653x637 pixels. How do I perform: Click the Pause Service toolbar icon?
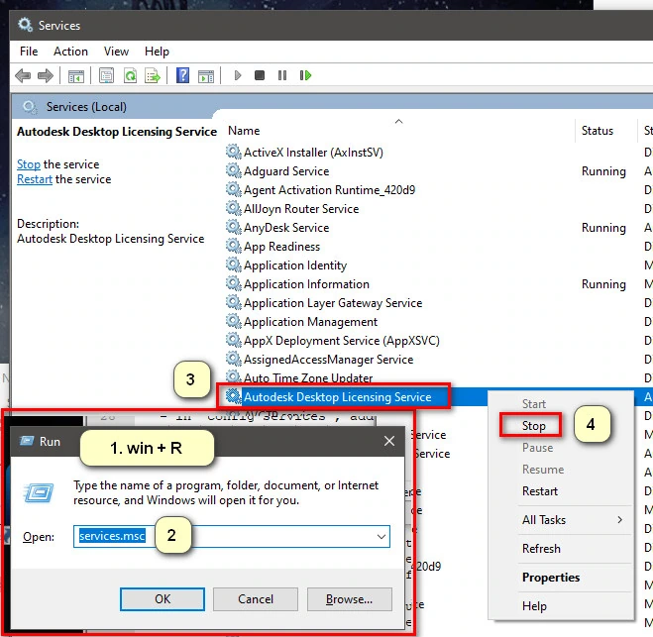tap(282, 75)
